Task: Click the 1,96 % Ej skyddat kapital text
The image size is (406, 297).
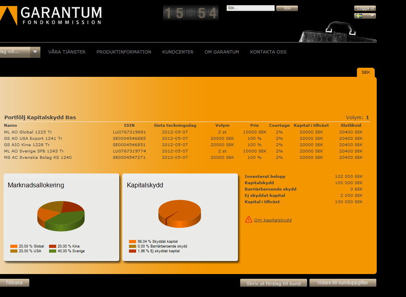Action: point(158,251)
